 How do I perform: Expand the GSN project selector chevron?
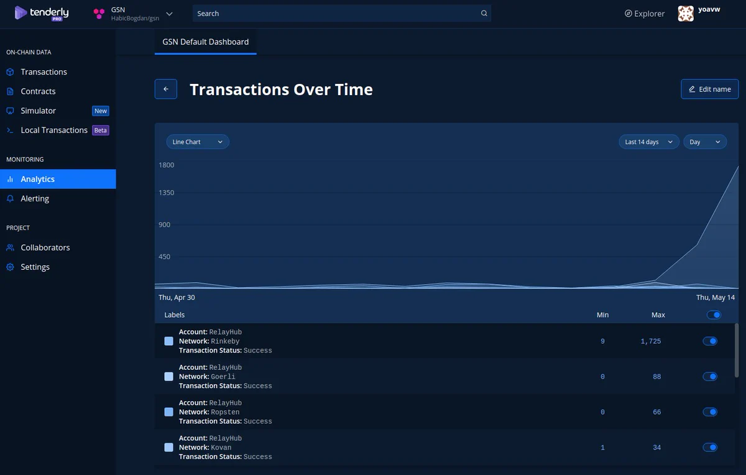click(x=169, y=14)
